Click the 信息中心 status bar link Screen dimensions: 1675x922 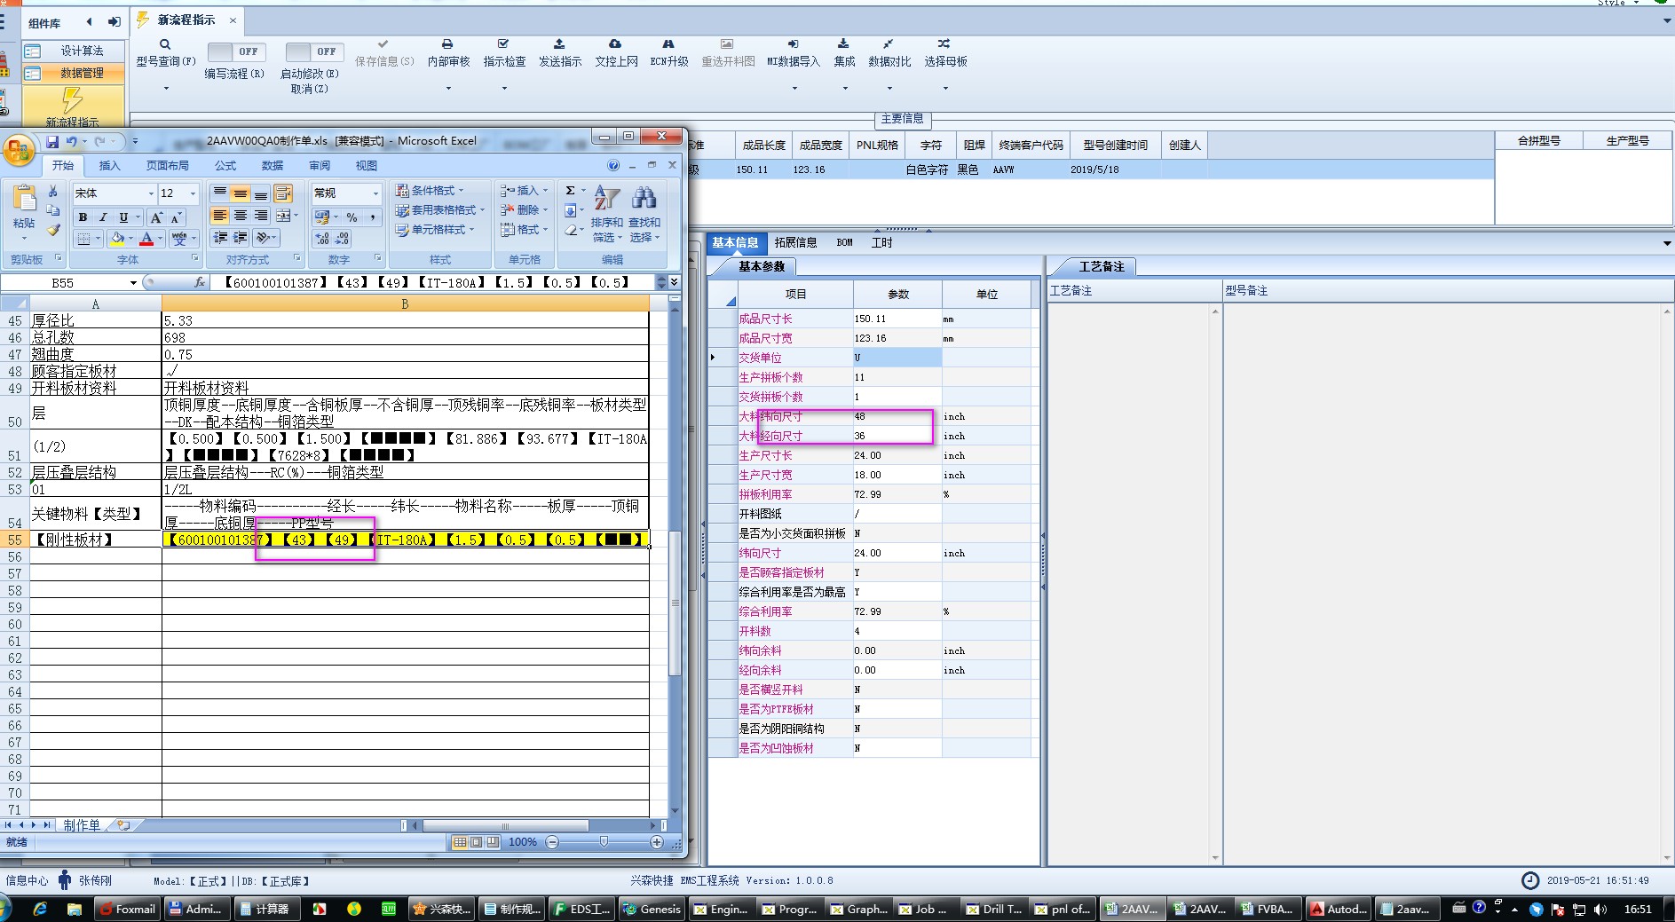[27, 881]
